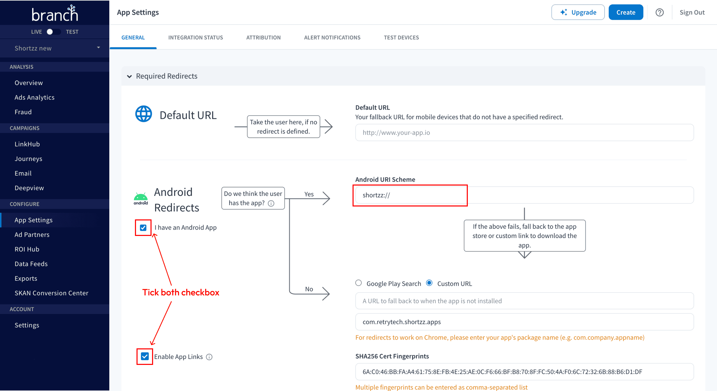Select the Google Play Search radio button
The image size is (717, 391).
click(358, 283)
